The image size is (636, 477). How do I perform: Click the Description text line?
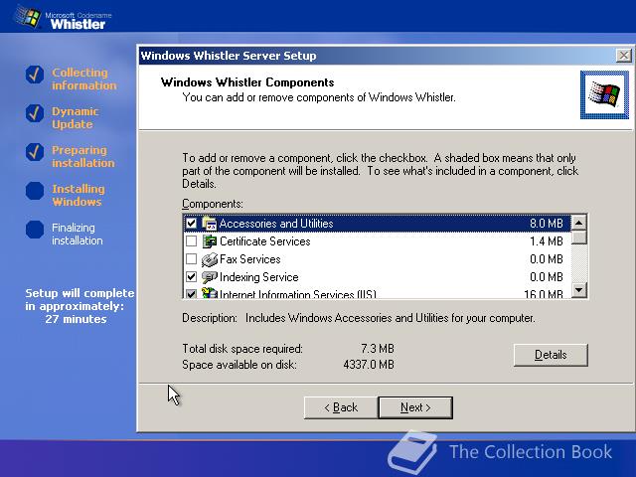359,318
